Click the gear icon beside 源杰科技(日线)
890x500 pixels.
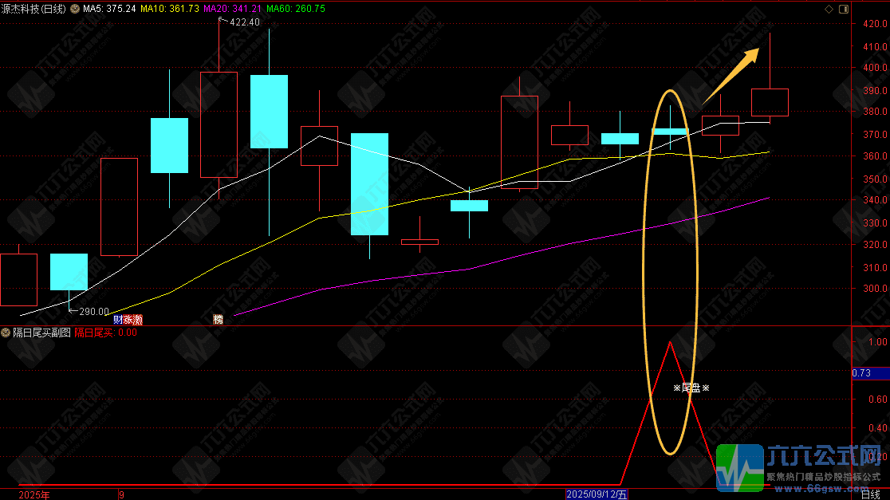pyautogui.click(x=75, y=9)
